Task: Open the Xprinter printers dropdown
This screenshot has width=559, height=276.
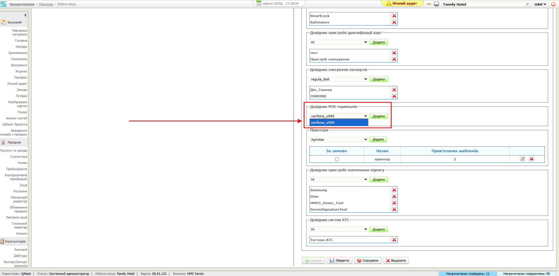Action: pyautogui.click(x=339, y=140)
